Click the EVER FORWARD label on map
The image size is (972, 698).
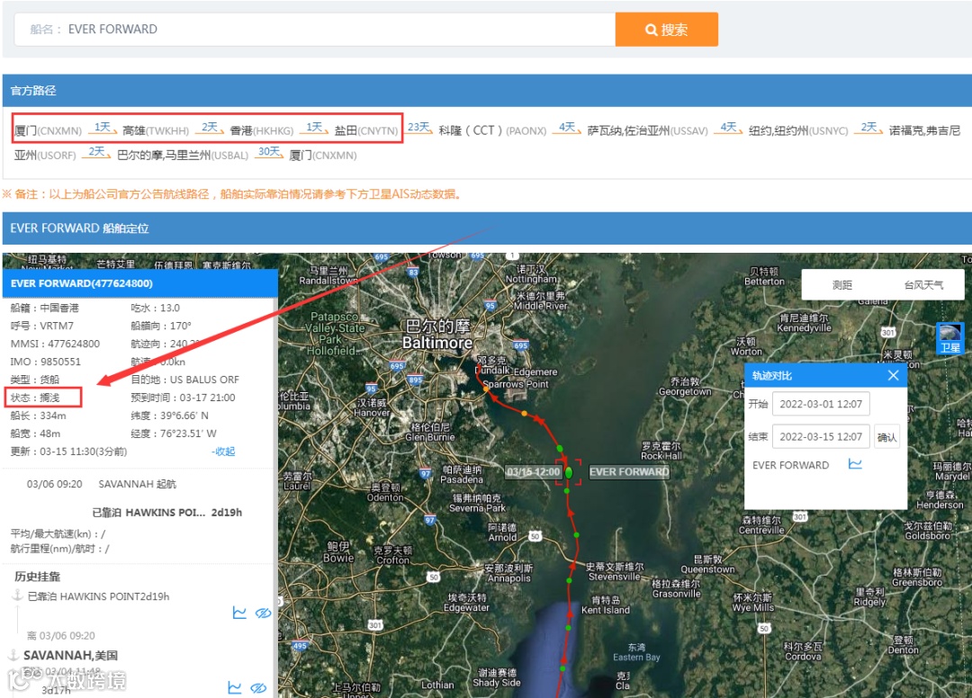click(628, 472)
